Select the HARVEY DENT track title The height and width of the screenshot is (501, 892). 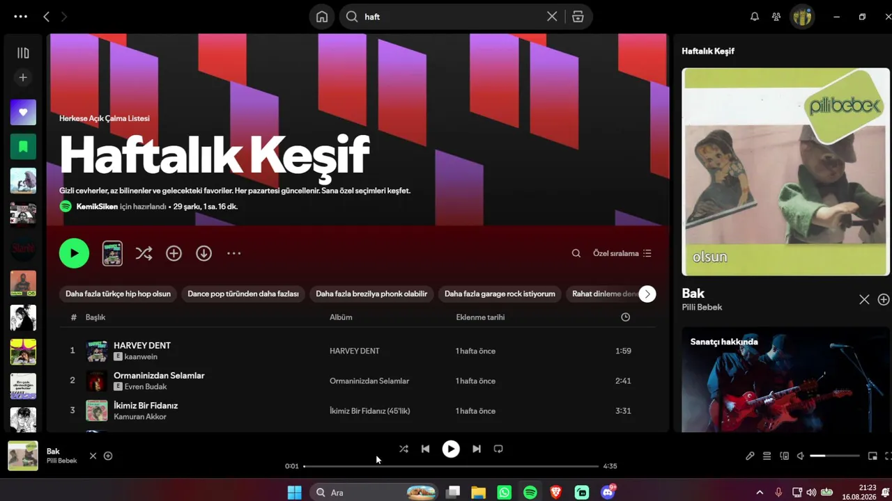point(142,345)
